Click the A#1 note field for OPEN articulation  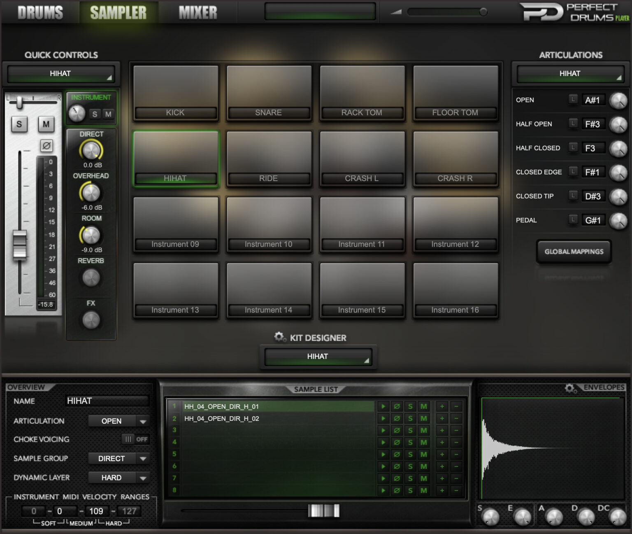(593, 100)
